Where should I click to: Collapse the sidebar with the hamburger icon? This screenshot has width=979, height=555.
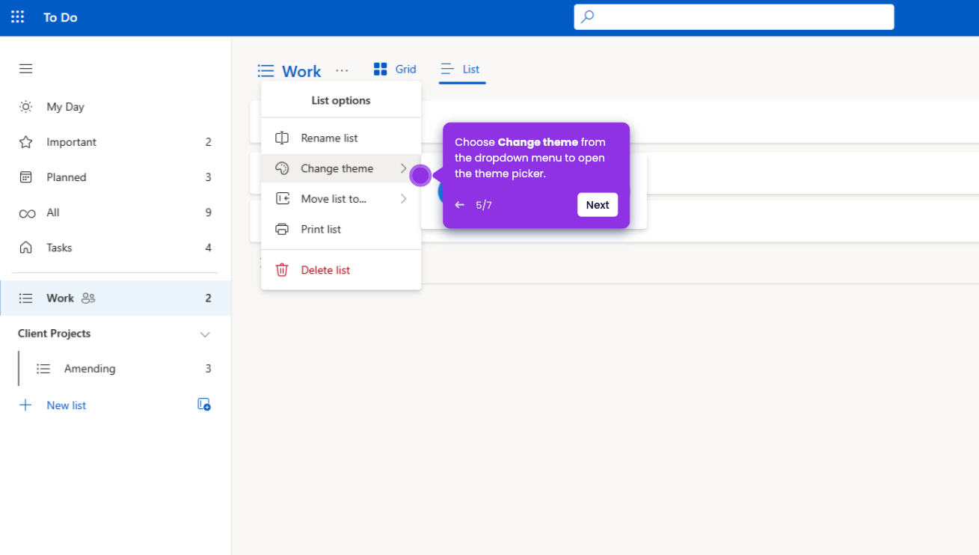point(25,69)
